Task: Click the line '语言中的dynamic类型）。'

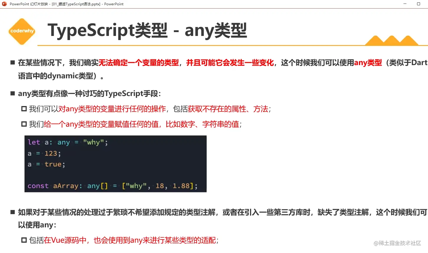Action: 61,76
